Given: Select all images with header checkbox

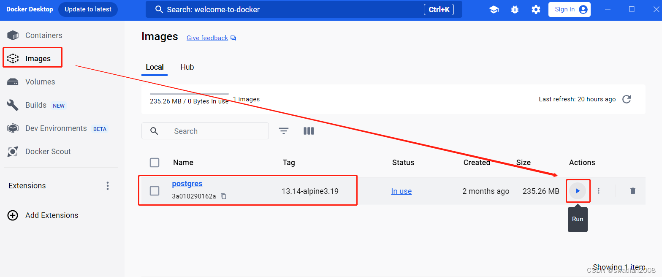Looking at the screenshot, I should [x=155, y=163].
